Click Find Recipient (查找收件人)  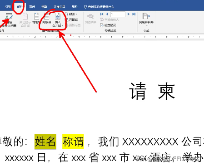pos(109,20)
